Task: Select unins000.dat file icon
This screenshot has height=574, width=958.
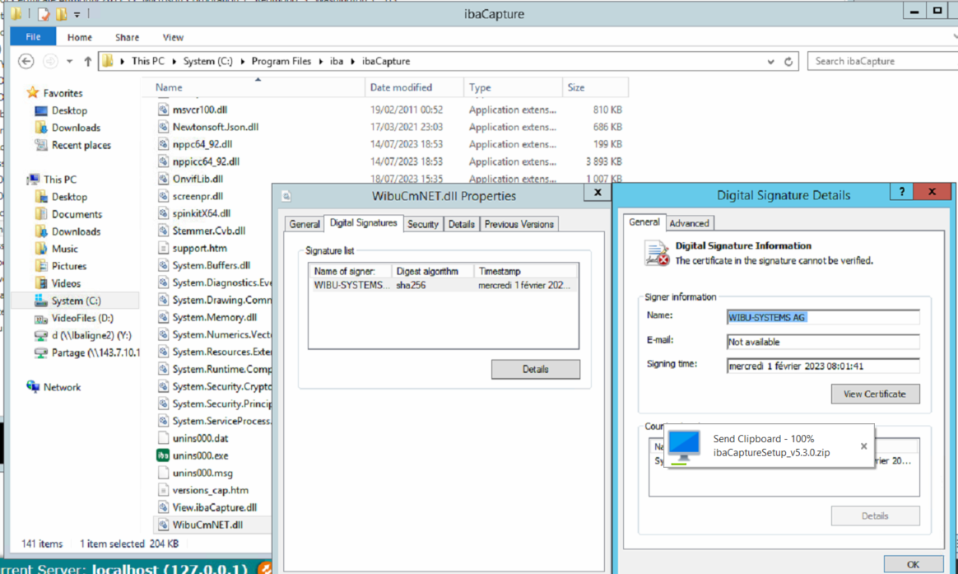Action: [x=163, y=438]
